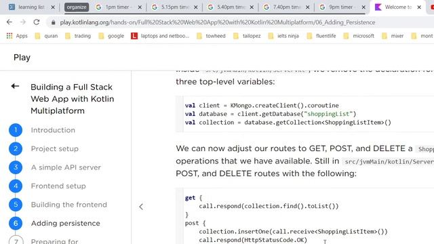Open step 4 Frontend setup
This screenshot has width=434, height=244.
point(58,186)
